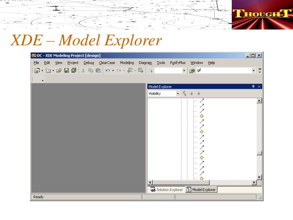Viewport: 293px width, 220px height.
Task: Open the Add New Item dropdown arrow
Action: [53, 70]
